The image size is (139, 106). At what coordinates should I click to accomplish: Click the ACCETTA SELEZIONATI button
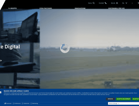(123, 99)
